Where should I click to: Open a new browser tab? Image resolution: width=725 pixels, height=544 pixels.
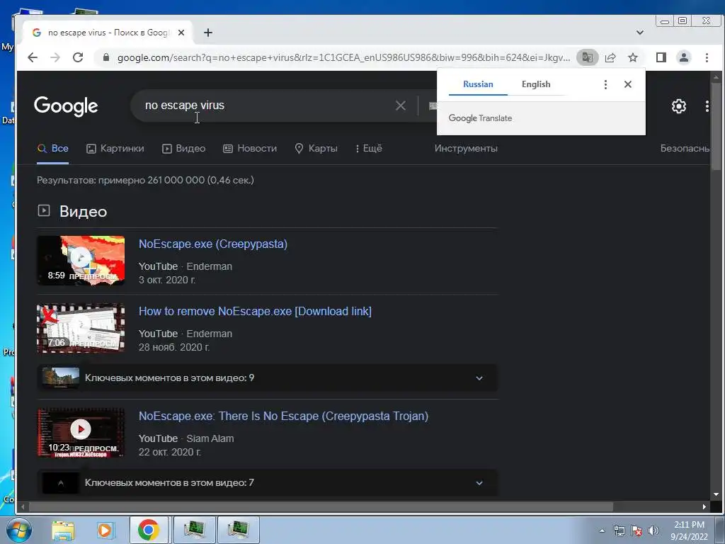click(208, 33)
